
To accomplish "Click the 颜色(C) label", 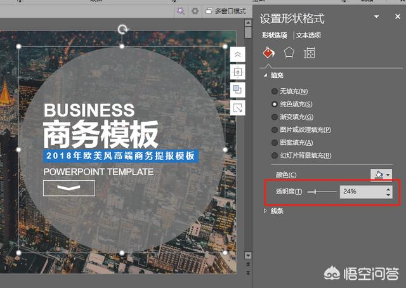I will tap(286, 175).
